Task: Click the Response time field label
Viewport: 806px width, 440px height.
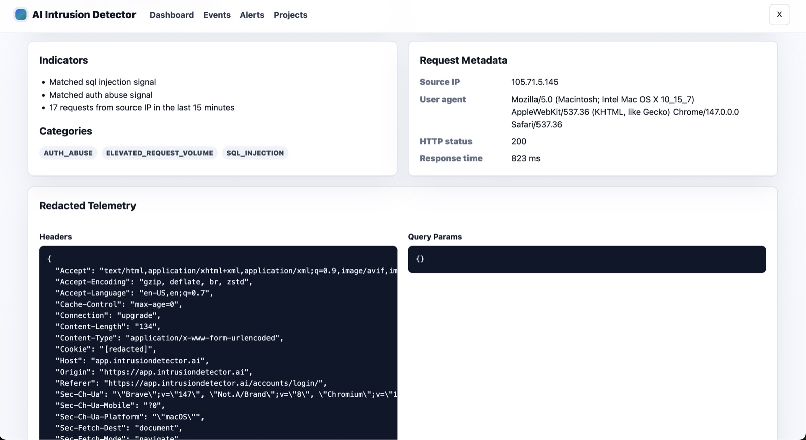Action: point(451,158)
